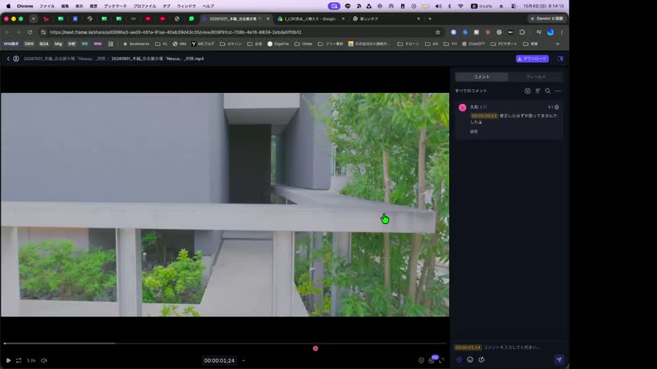Open the Apple menu
Viewport: 657px width, 369px height.
8,6
